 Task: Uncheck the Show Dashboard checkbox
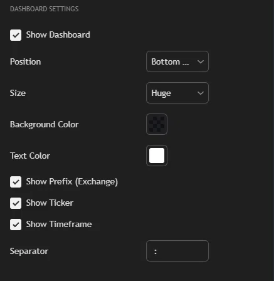point(16,35)
